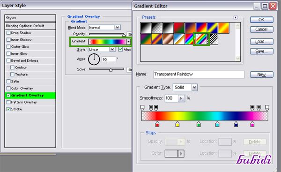The image size is (281, 172).
Task: Check the Texture checkbox
Action: pyautogui.click(x=12, y=74)
